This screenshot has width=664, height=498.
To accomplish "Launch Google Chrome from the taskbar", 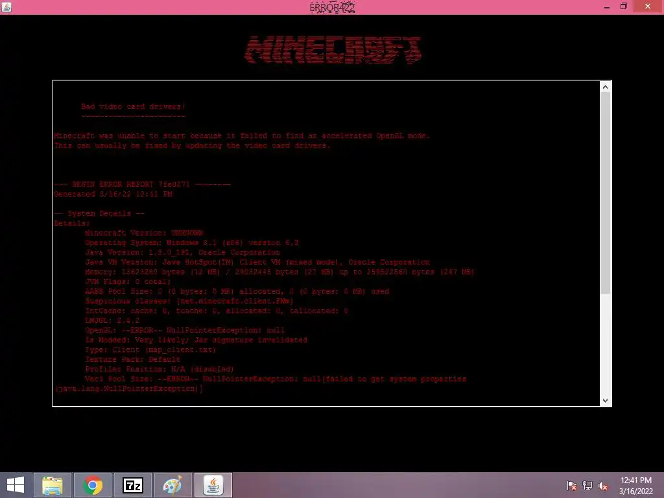I will (93, 485).
